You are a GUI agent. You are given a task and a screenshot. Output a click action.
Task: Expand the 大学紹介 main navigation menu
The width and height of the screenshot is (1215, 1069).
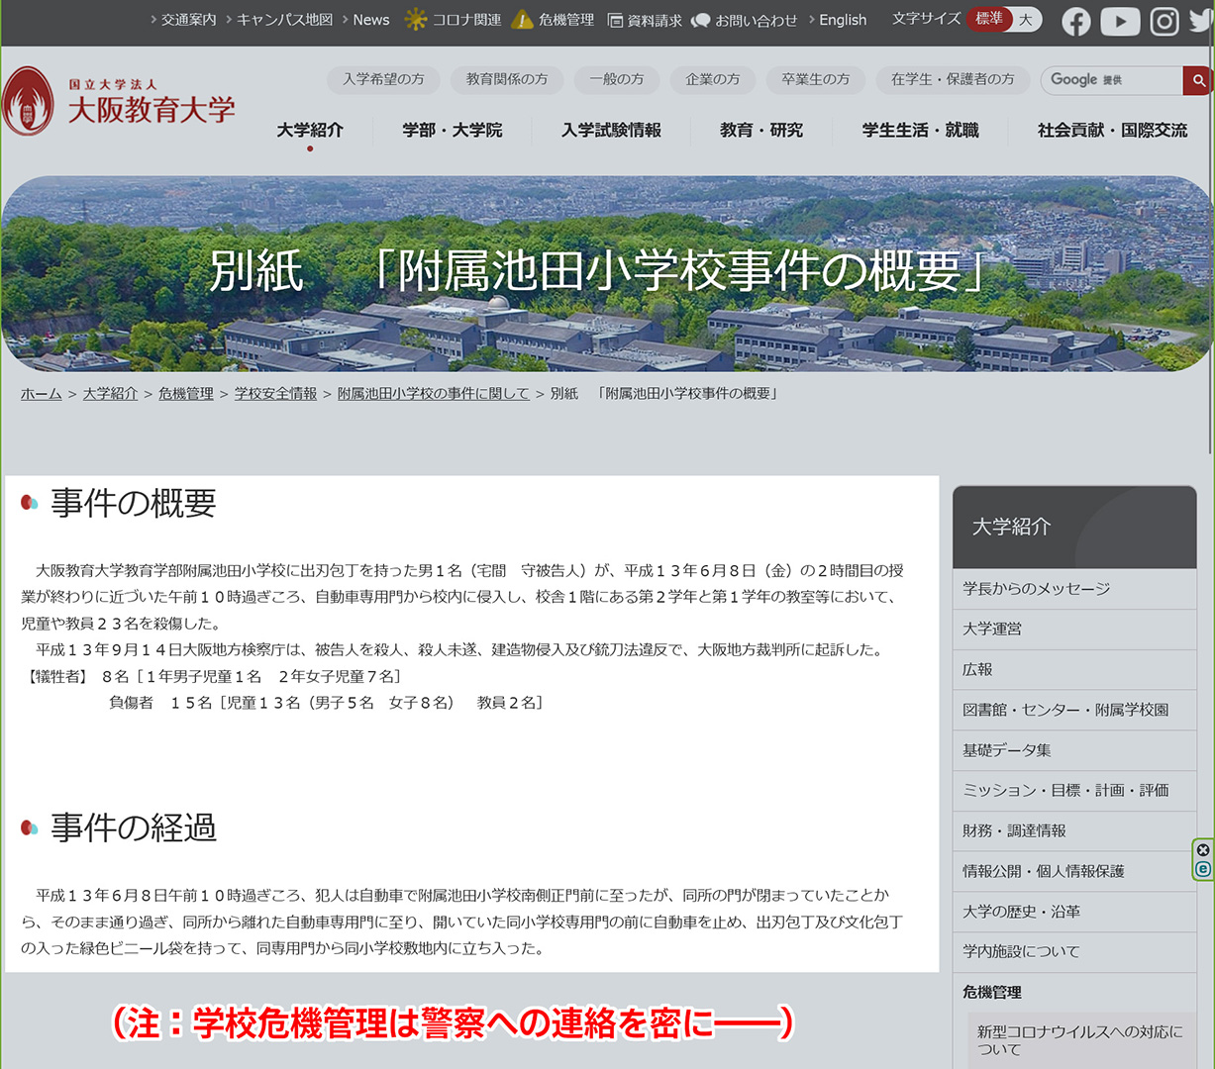pos(310,131)
